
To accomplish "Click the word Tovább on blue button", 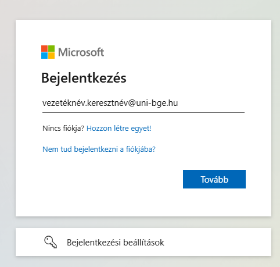I will tap(214, 180).
